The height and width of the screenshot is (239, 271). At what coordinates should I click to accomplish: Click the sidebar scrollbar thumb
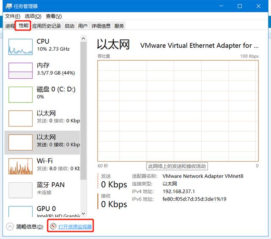click(83, 110)
